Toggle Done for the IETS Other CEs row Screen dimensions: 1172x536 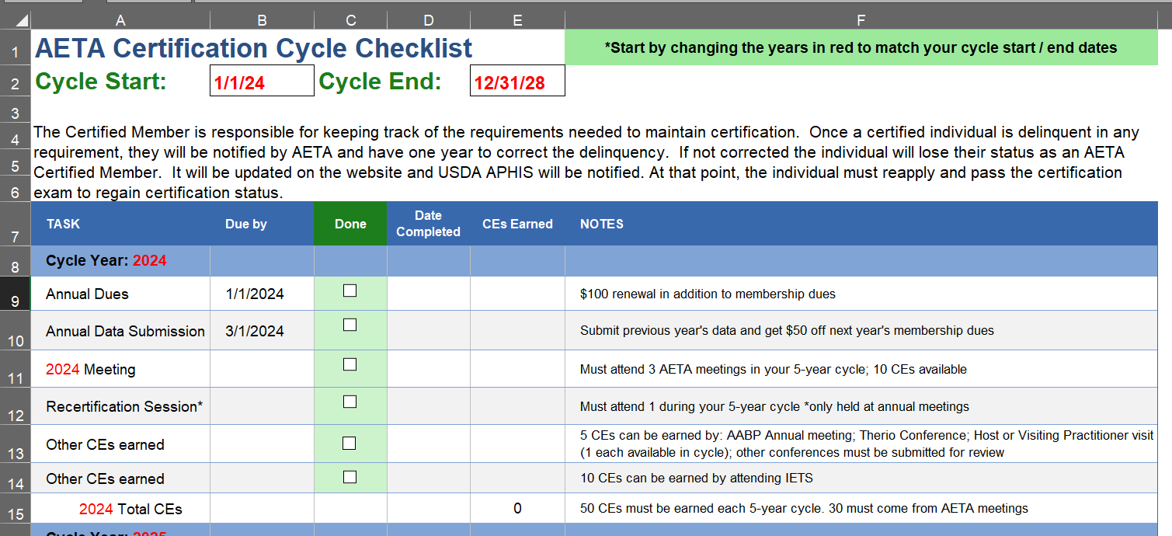click(x=350, y=477)
